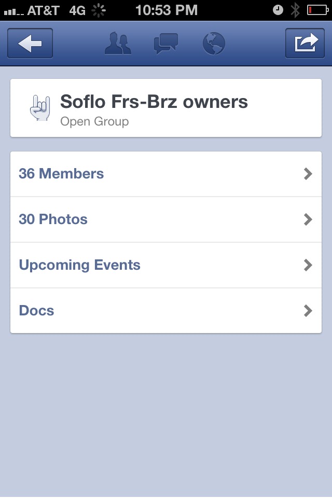Tap the Soflo Frs-Brz owners title
Image resolution: width=332 pixels, height=498 pixels.
pos(154,102)
